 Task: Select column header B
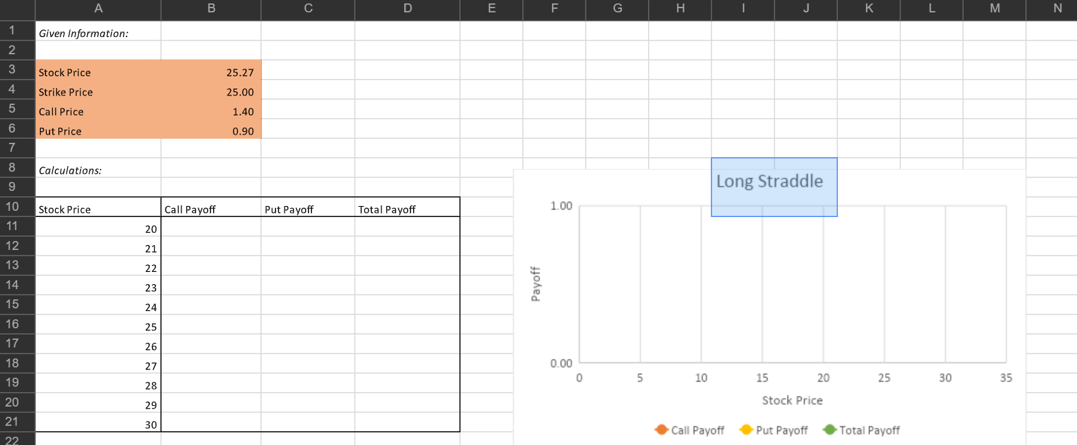pos(210,9)
